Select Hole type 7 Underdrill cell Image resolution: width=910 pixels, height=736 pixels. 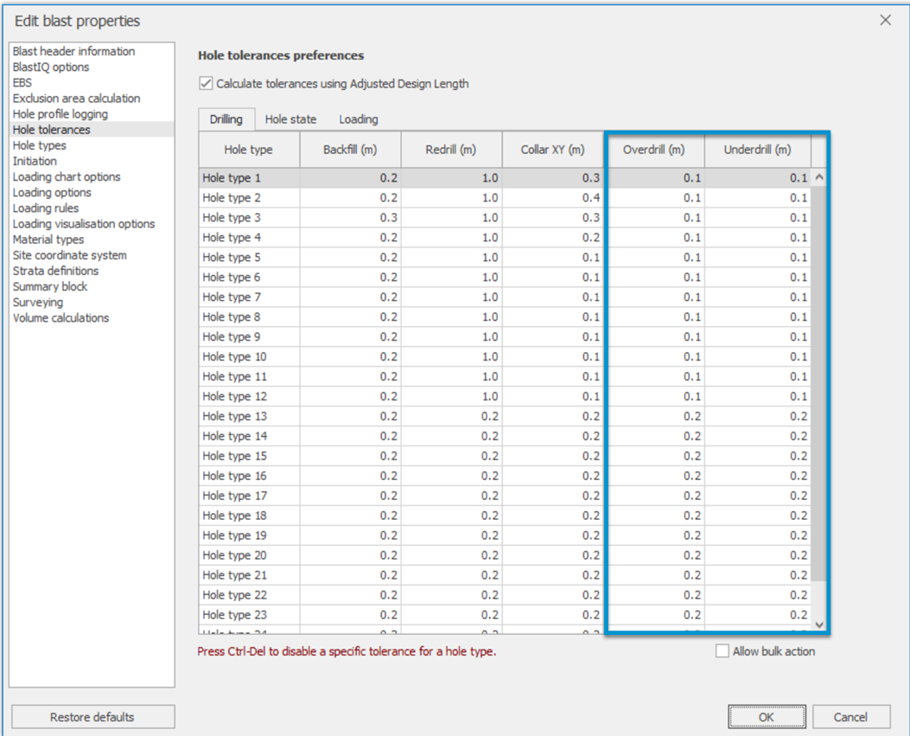(757, 297)
